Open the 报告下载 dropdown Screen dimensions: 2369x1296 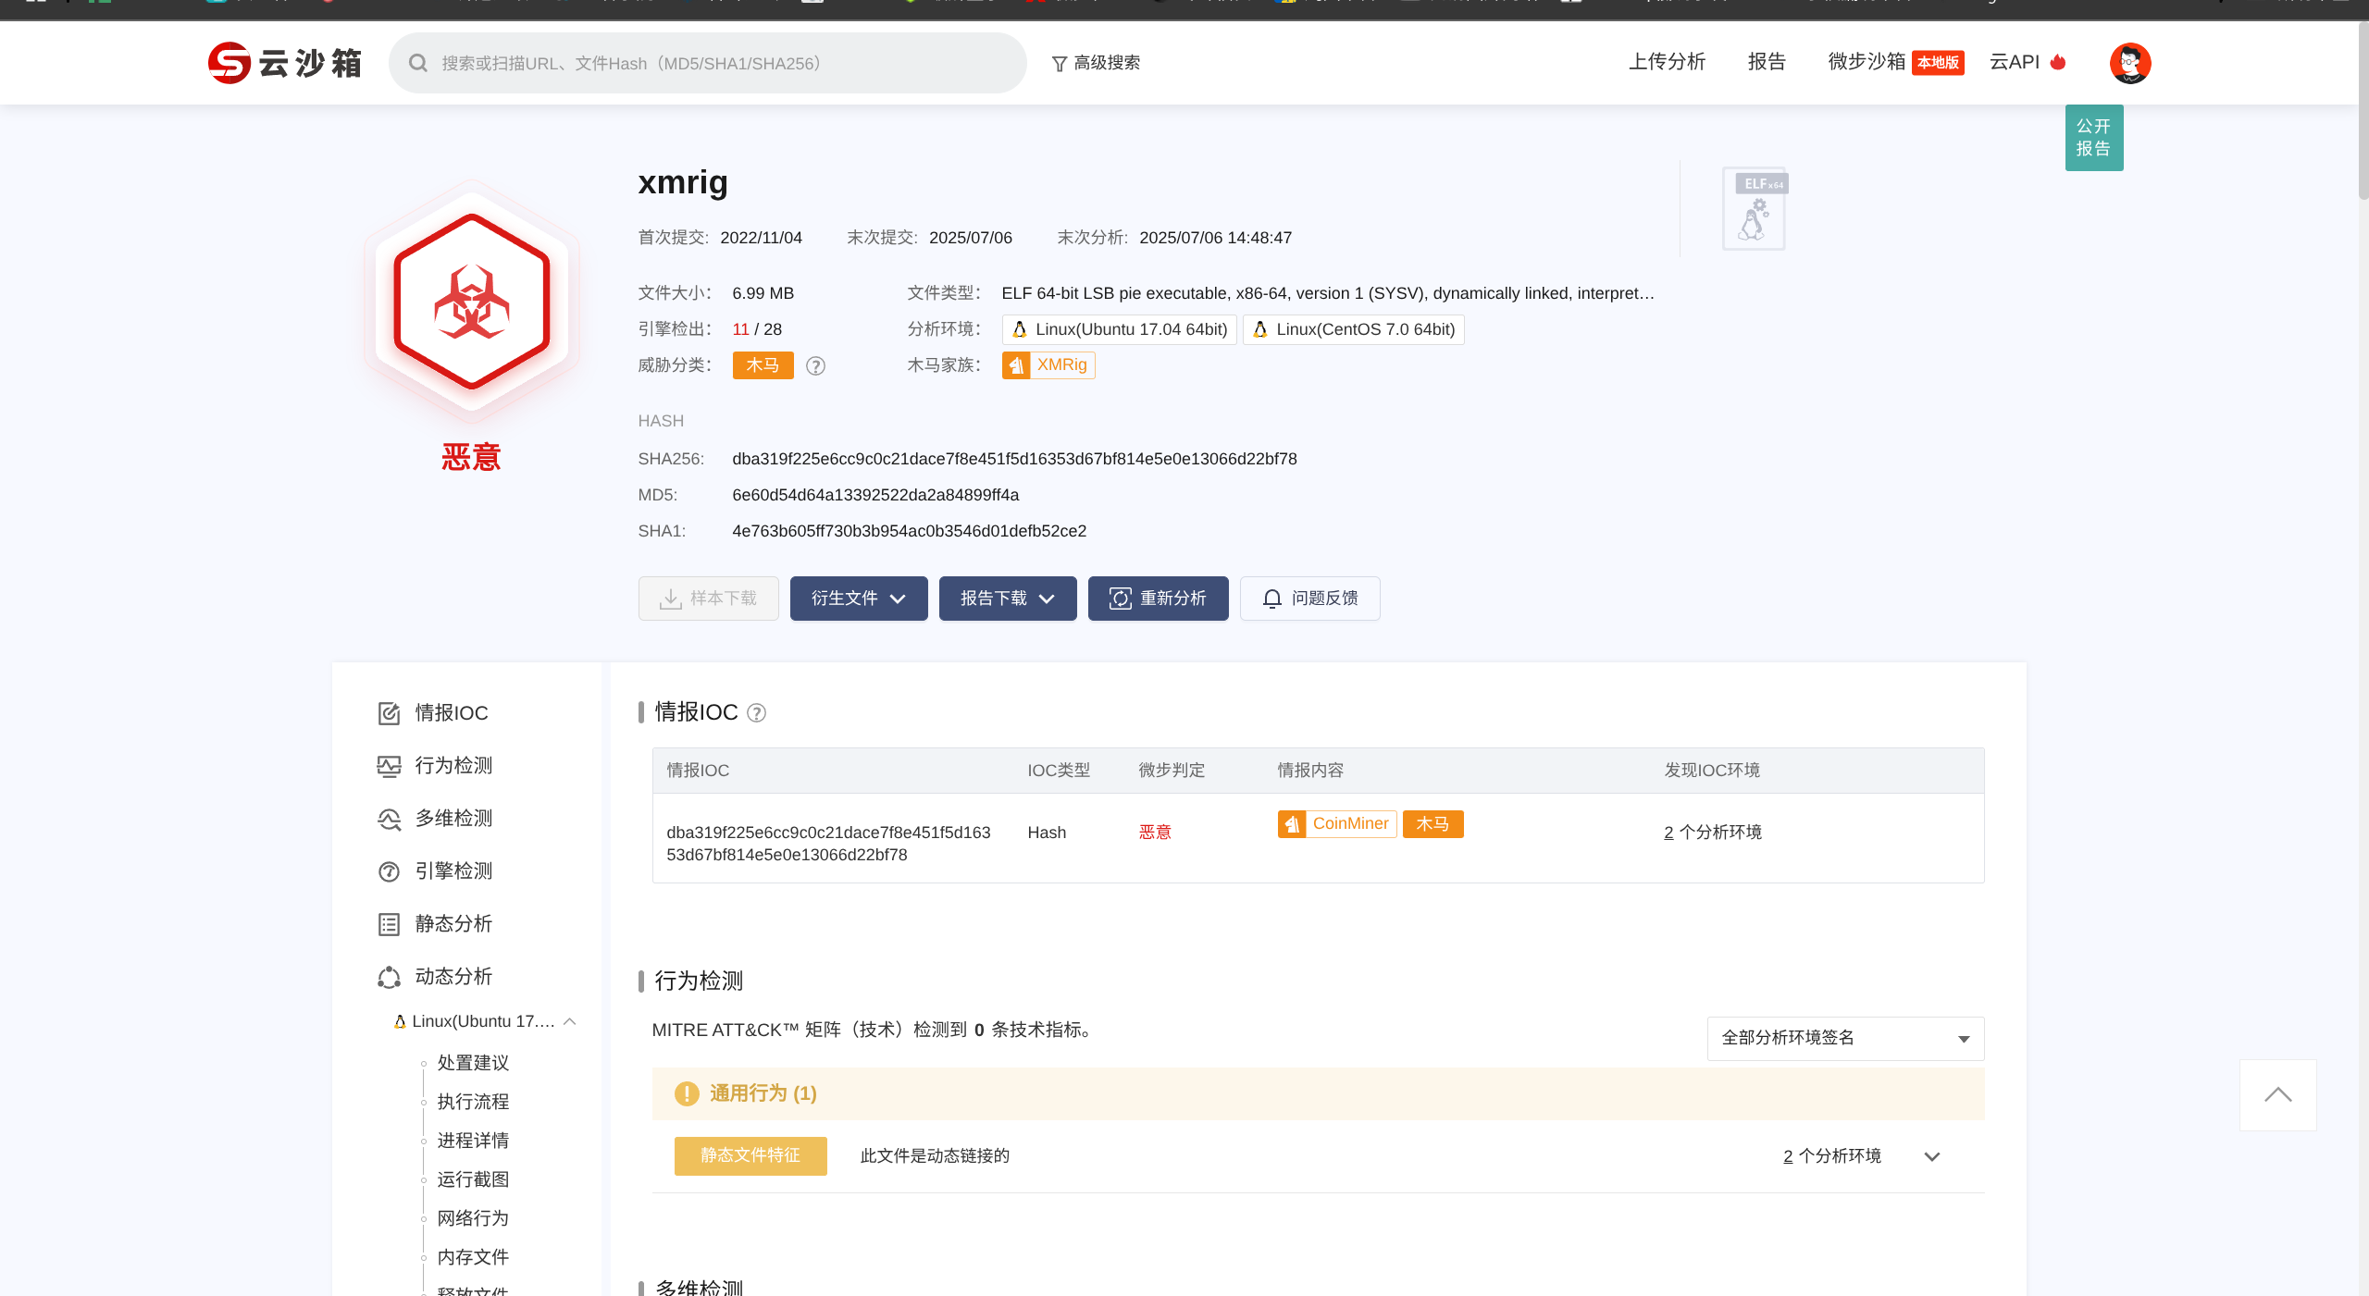1007,599
